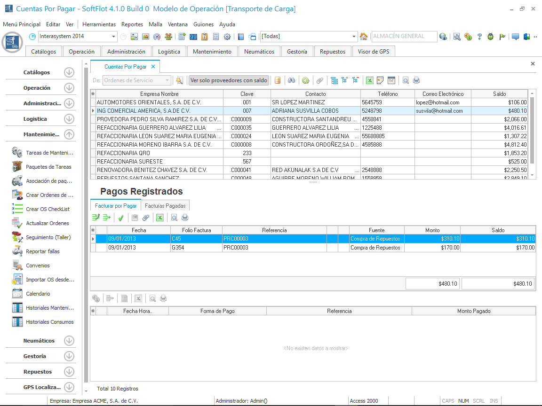Switch to the Facturas Pagadas tab
This screenshot has width=542, height=406.
pyautogui.click(x=165, y=206)
